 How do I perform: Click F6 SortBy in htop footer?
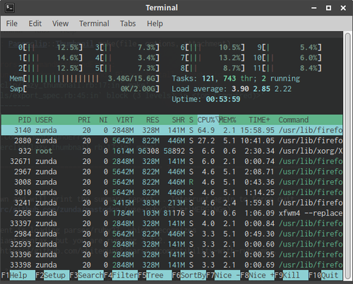point(189,275)
